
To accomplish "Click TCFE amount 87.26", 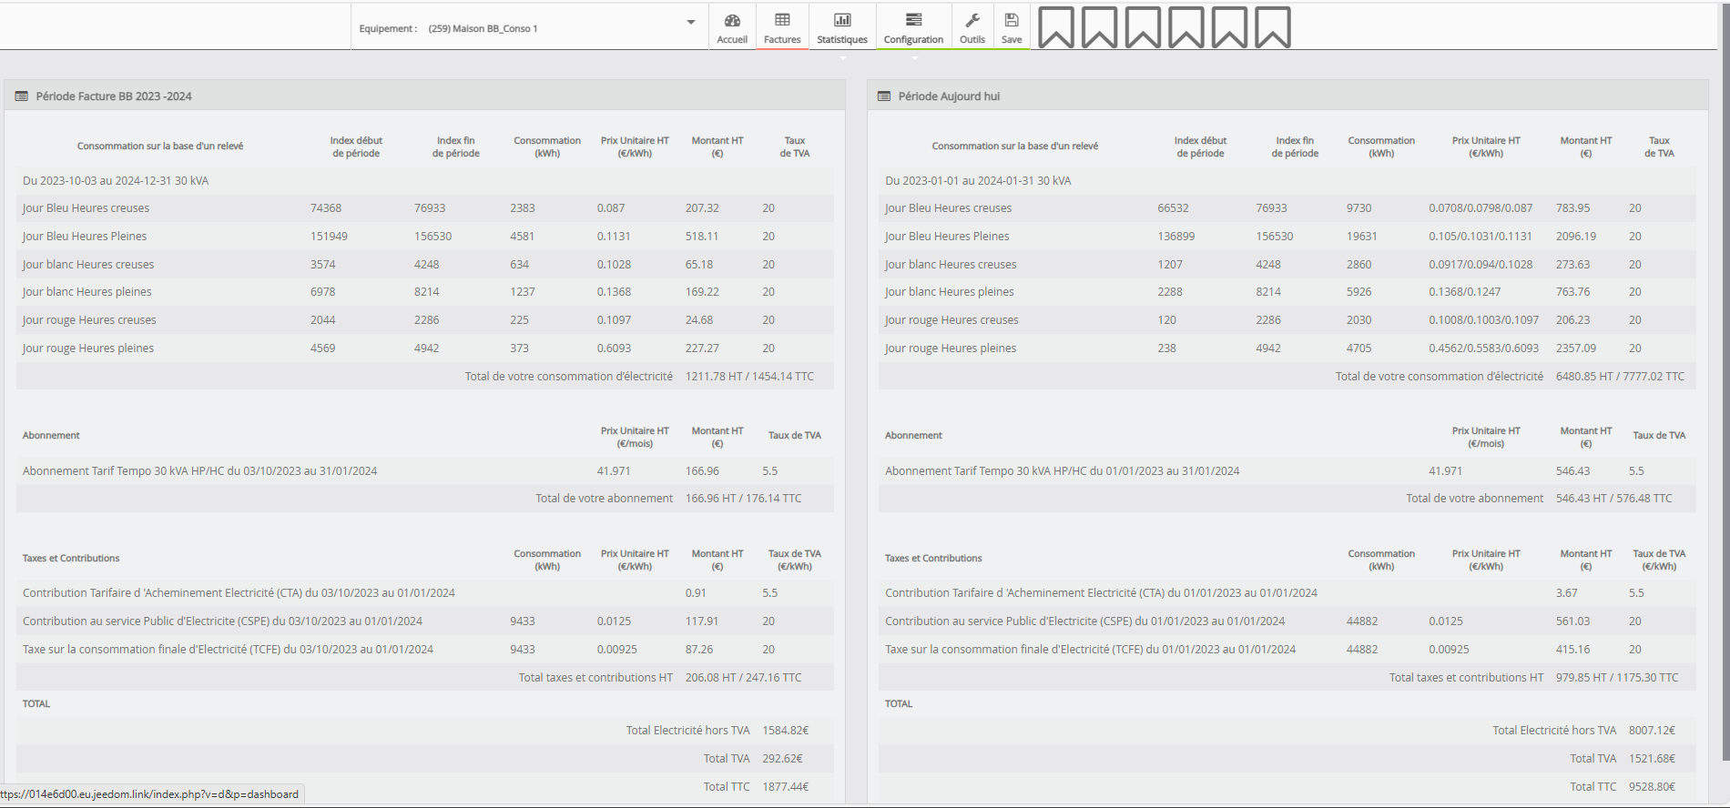I will click(x=699, y=650).
